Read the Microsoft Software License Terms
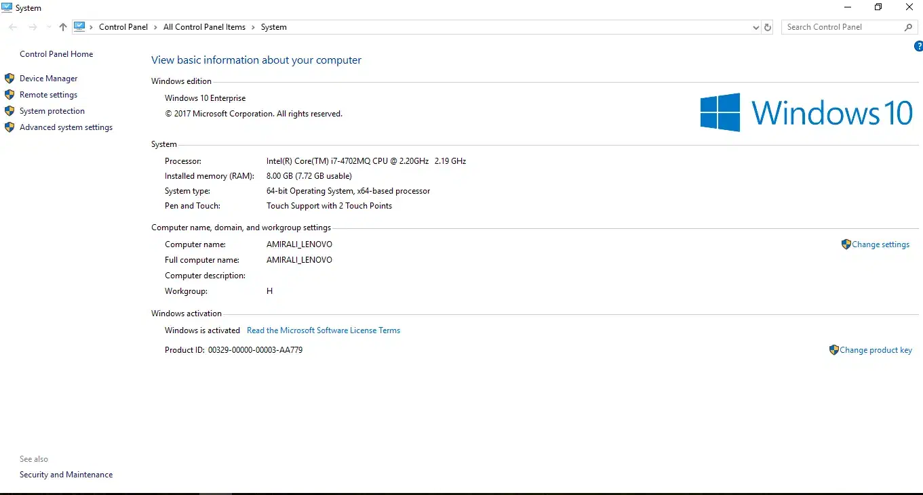 coord(323,330)
